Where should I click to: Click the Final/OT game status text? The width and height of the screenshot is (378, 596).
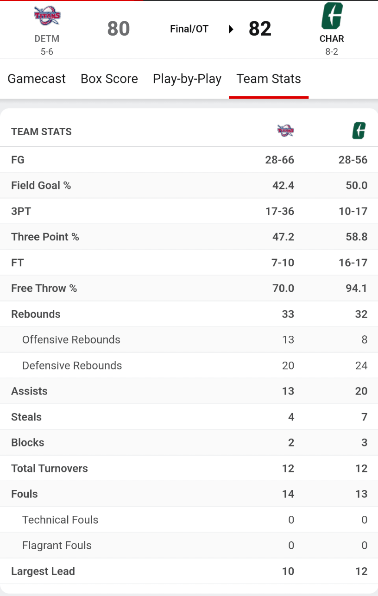click(189, 29)
